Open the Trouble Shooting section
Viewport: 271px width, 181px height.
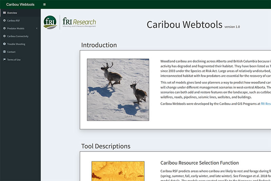tap(20, 44)
